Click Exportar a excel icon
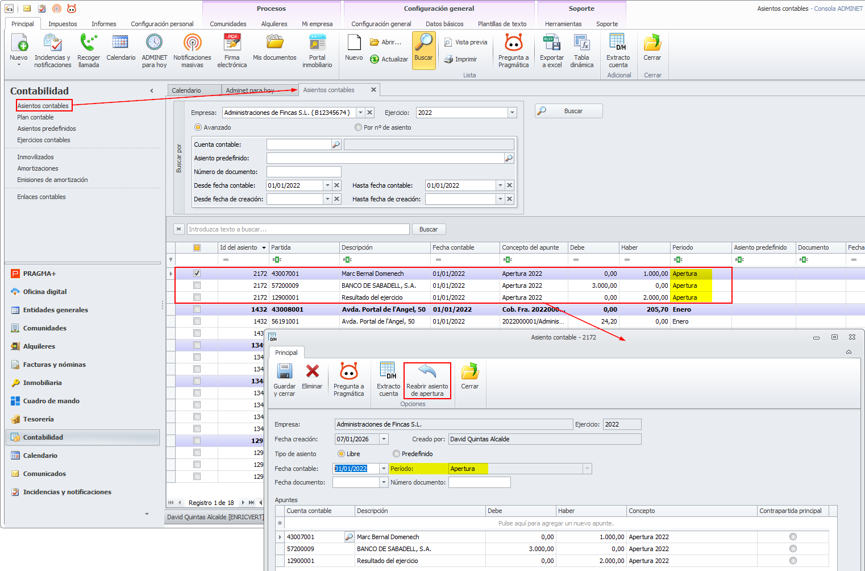Viewport: 865px width, 571px height. [551, 43]
